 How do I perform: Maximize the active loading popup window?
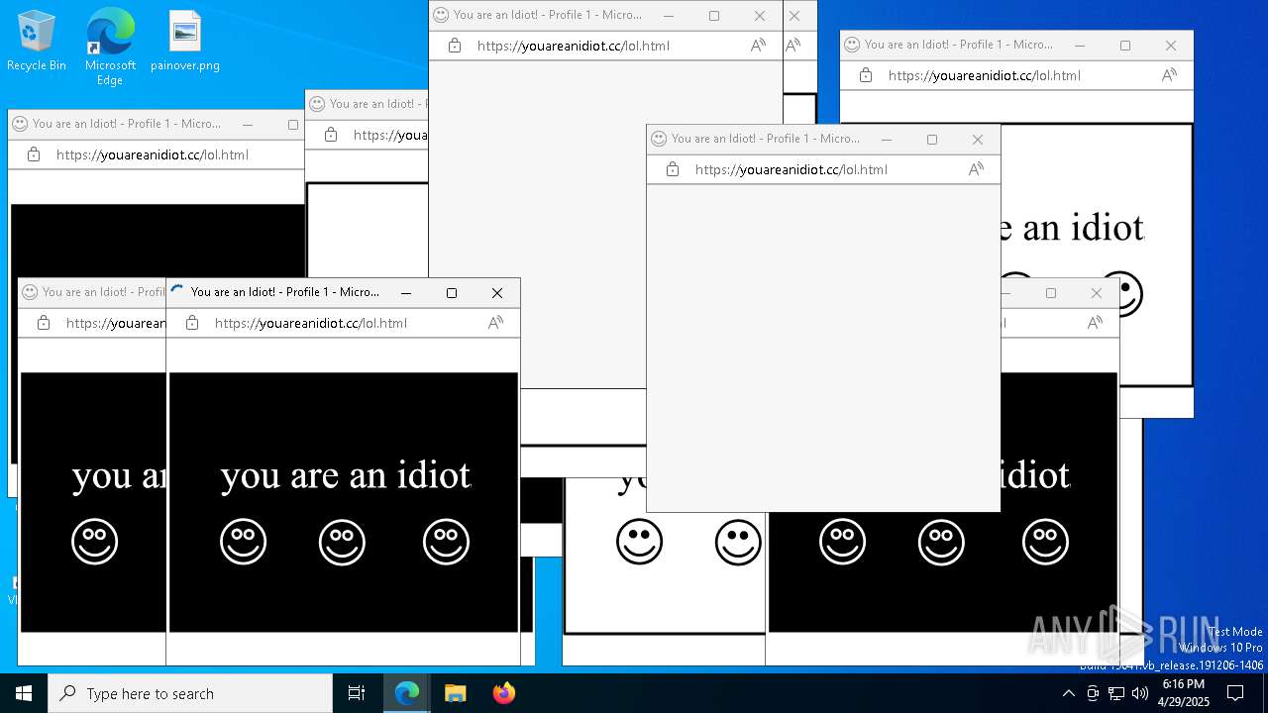(452, 293)
